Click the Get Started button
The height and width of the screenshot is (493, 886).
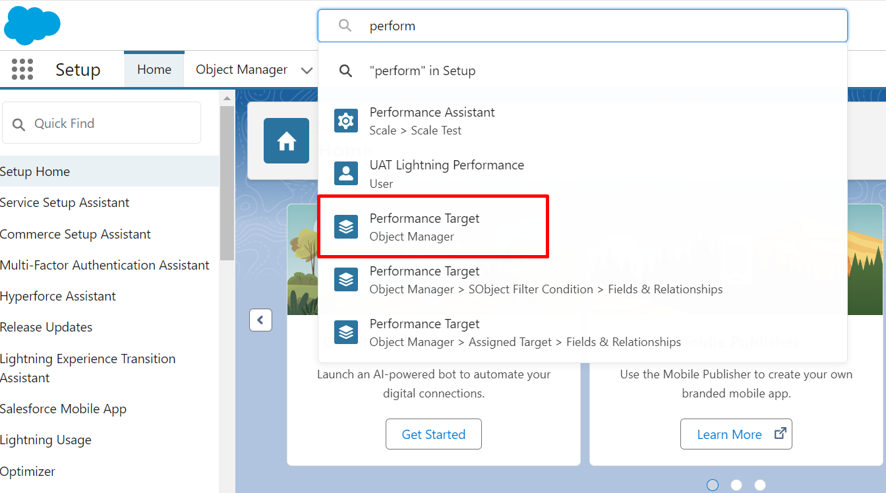[434, 434]
